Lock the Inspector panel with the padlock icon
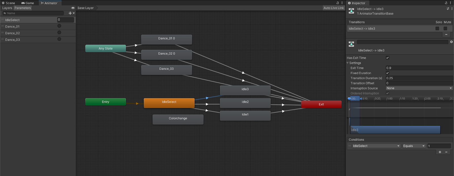The image size is (454, 176). 446,3
